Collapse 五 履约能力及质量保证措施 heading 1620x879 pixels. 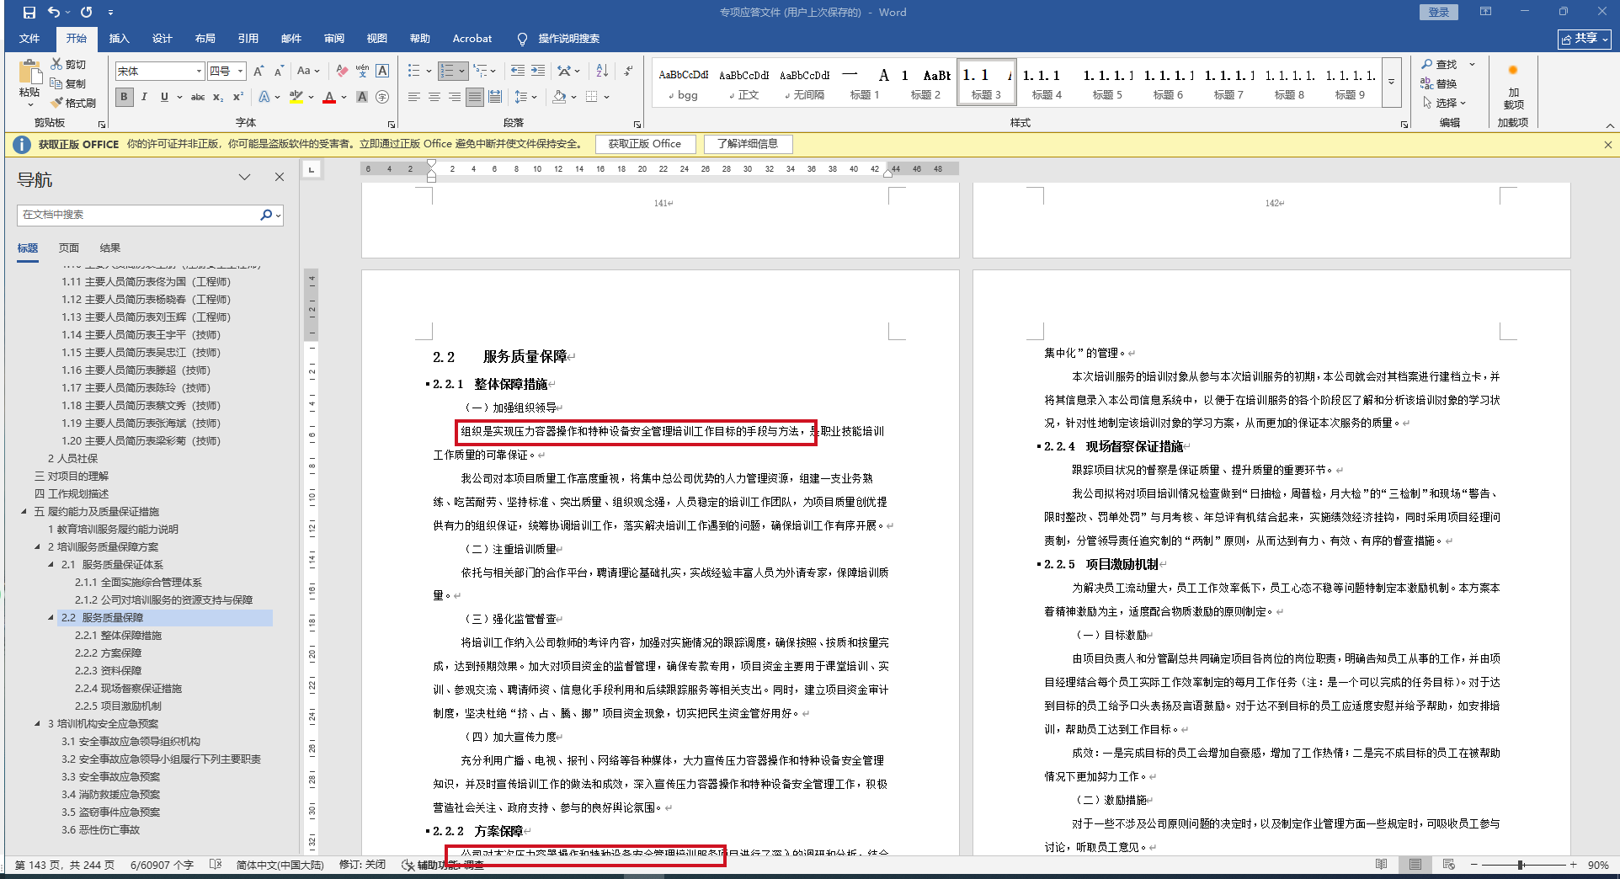point(24,511)
